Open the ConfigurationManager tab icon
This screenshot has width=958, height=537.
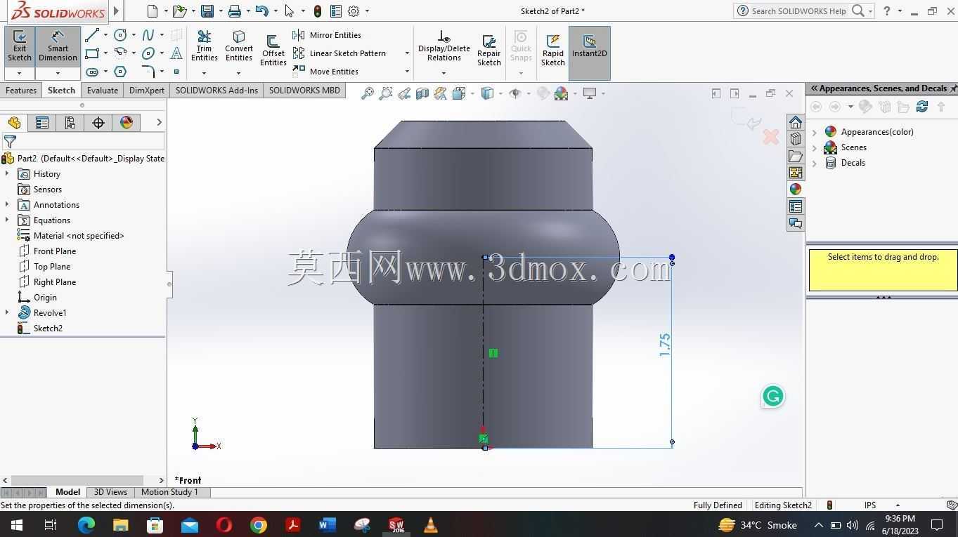coord(70,123)
